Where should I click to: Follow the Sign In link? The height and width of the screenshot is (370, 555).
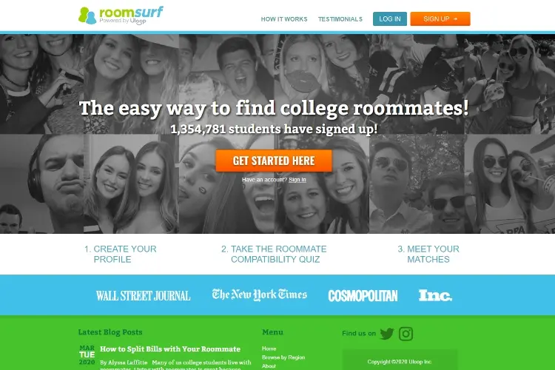pos(297,180)
